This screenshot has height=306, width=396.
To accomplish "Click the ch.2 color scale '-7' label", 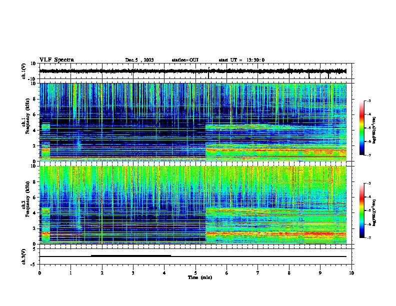I will (x=369, y=237).
